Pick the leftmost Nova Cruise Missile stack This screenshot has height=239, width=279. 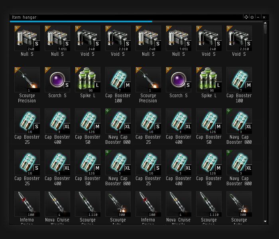[57, 204]
